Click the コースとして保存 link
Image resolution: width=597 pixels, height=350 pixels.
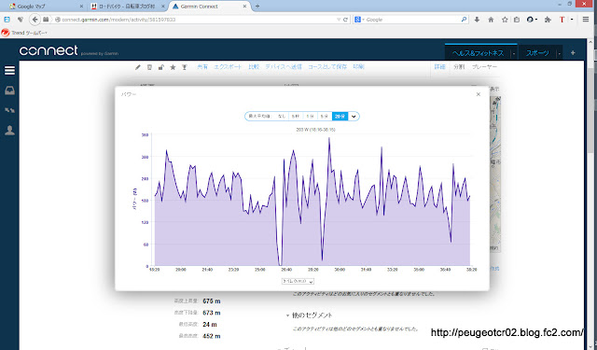[327, 66]
